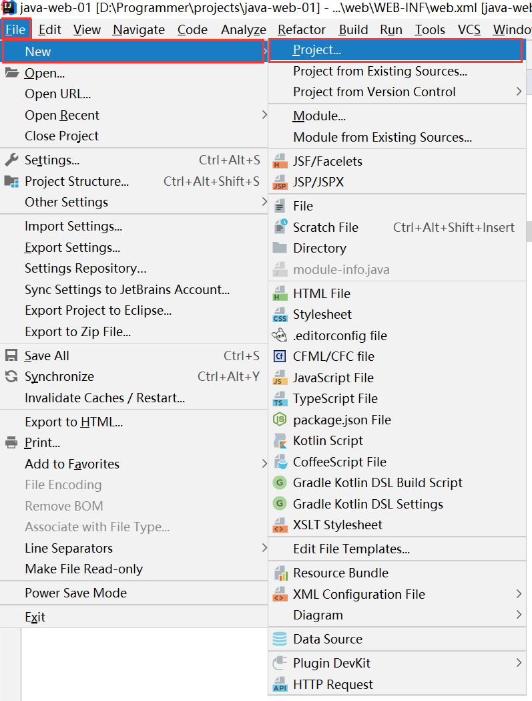Viewport: 532px width, 701px height.
Task: Open the Navigate menu
Action: pyautogui.click(x=138, y=29)
